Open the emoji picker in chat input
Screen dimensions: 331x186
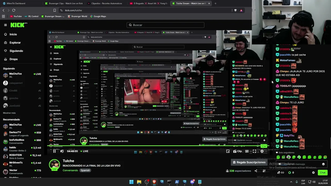(323, 164)
